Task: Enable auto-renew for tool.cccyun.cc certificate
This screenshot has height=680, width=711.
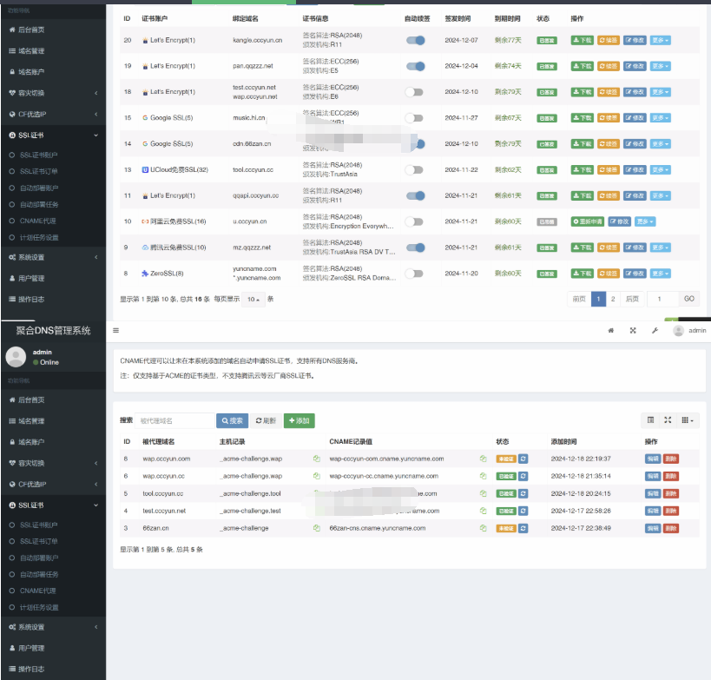Action: click(x=415, y=170)
